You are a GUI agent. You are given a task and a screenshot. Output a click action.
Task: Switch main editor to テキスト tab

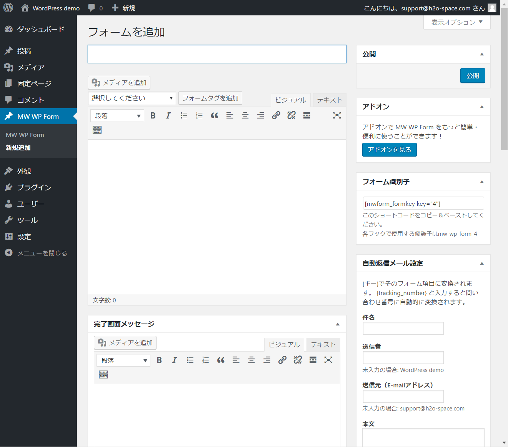coord(329,100)
